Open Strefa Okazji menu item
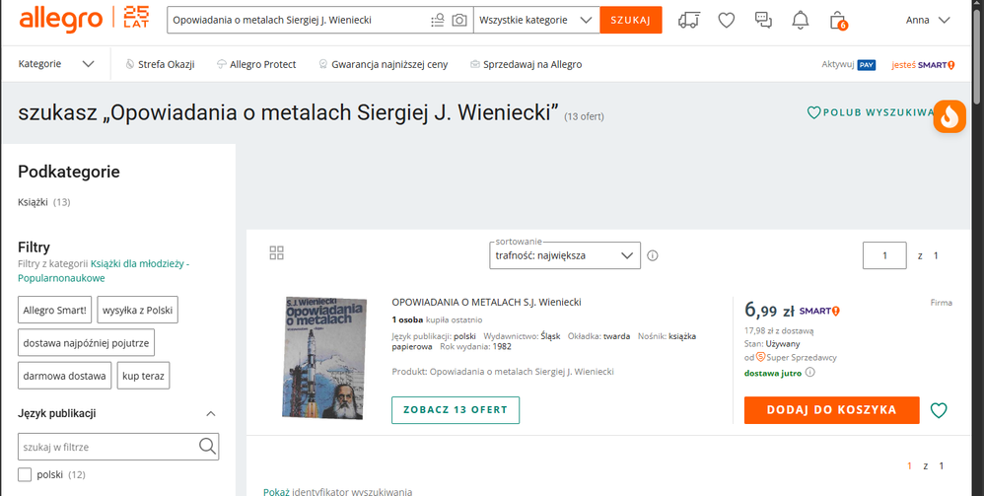This screenshot has height=496, width=984. click(x=160, y=64)
